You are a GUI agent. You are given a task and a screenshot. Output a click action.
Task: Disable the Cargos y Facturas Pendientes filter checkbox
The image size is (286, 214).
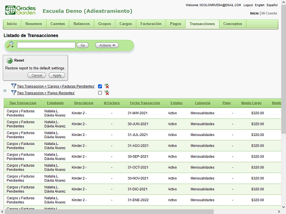100,86
